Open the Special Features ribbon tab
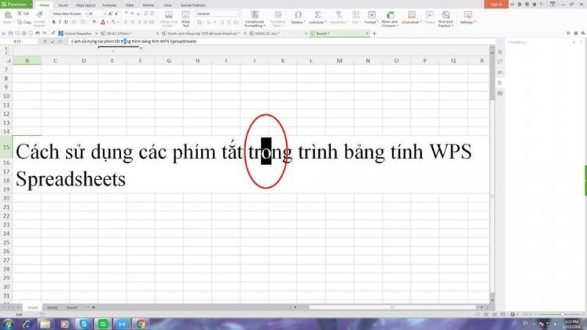Image resolution: width=587 pixels, height=330 pixels. pos(193,5)
